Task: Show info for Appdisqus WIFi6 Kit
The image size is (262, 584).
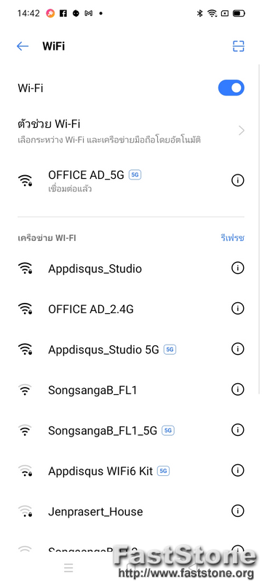Action: pyautogui.click(x=237, y=470)
